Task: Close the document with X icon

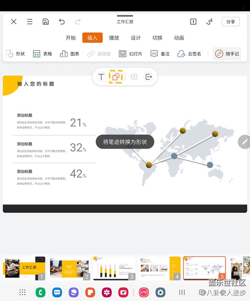Action: click(x=14, y=22)
